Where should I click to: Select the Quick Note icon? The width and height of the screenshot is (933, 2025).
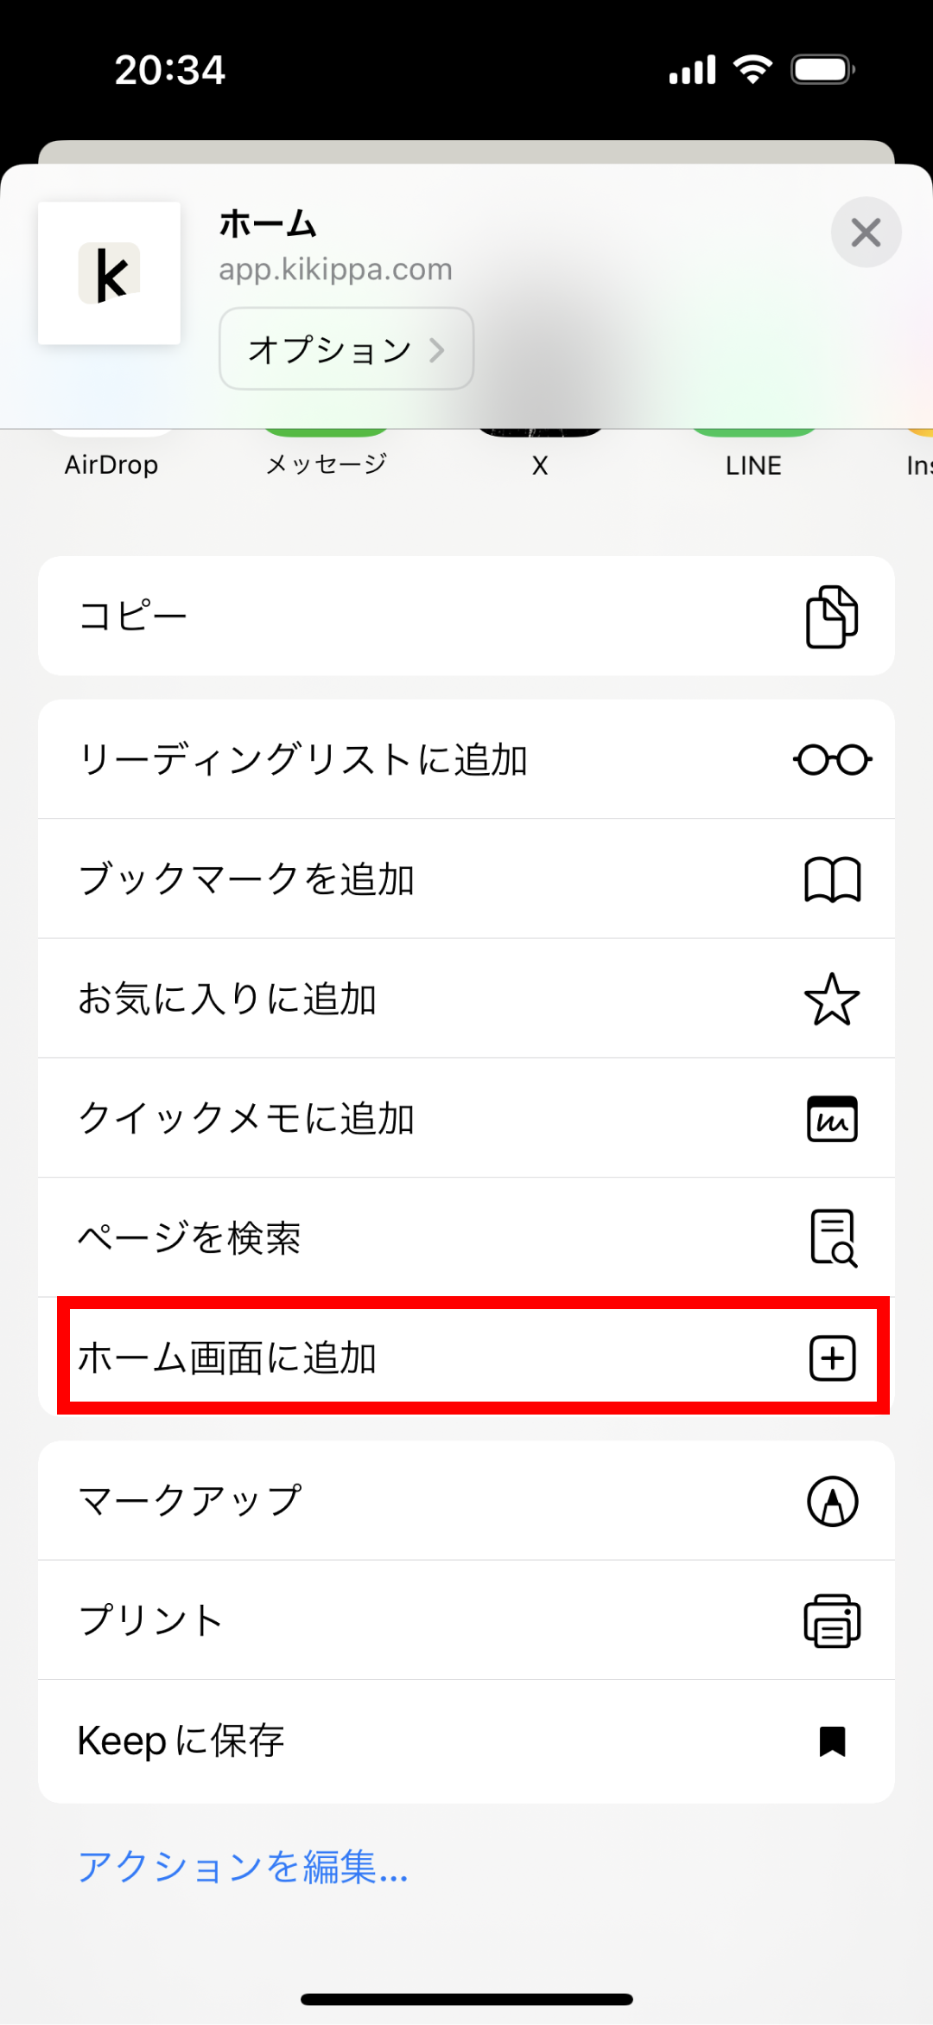click(830, 1118)
